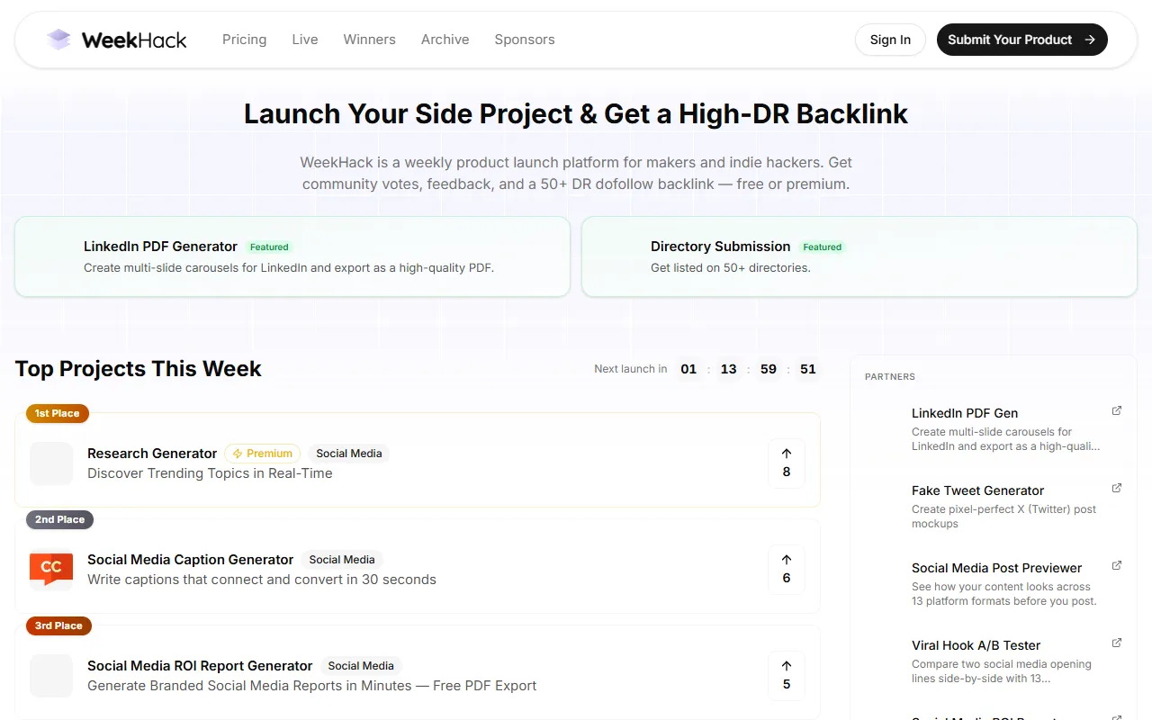Go to the Live nav item
This screenshot has width=1152, height=720.
(304, 40)
